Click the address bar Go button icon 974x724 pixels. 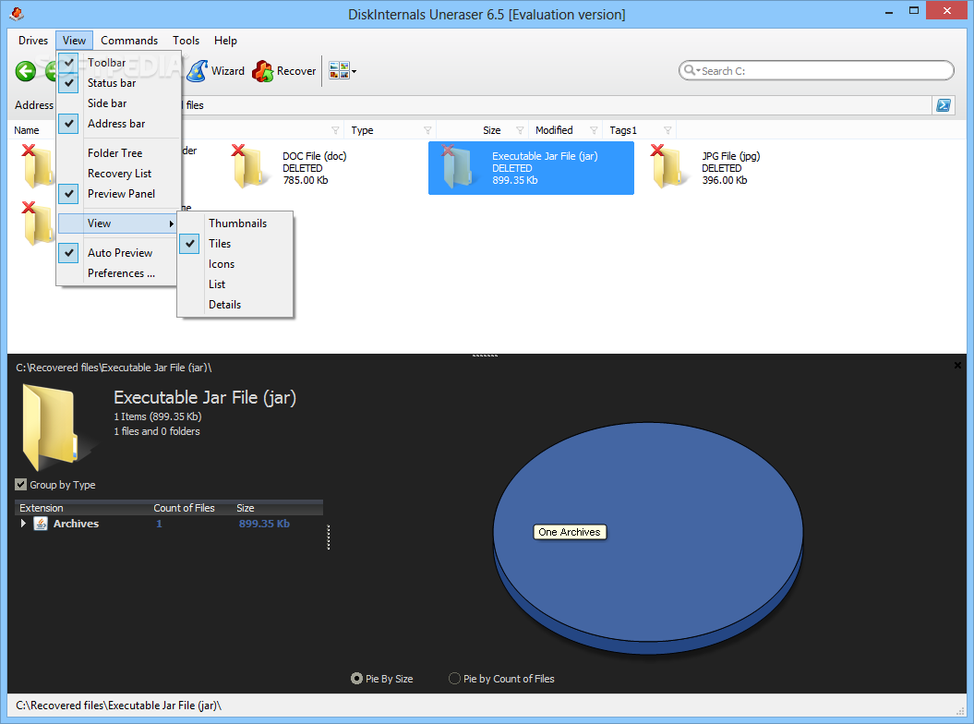[943, 105]
